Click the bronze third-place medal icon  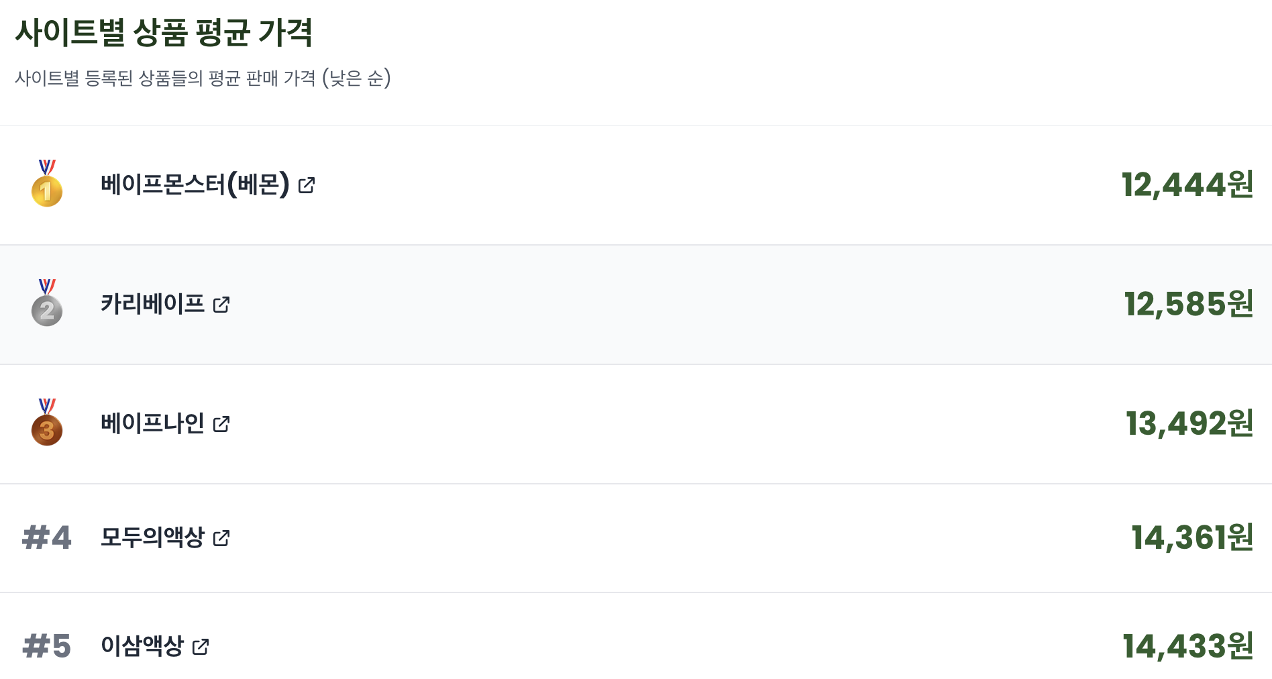pyautogui.click(x=47, y=422)
